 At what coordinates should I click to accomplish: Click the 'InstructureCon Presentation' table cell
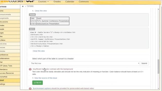click(53, 24)
